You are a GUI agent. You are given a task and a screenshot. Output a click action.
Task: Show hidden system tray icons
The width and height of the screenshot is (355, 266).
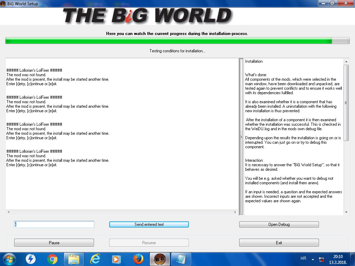[313, 259]
